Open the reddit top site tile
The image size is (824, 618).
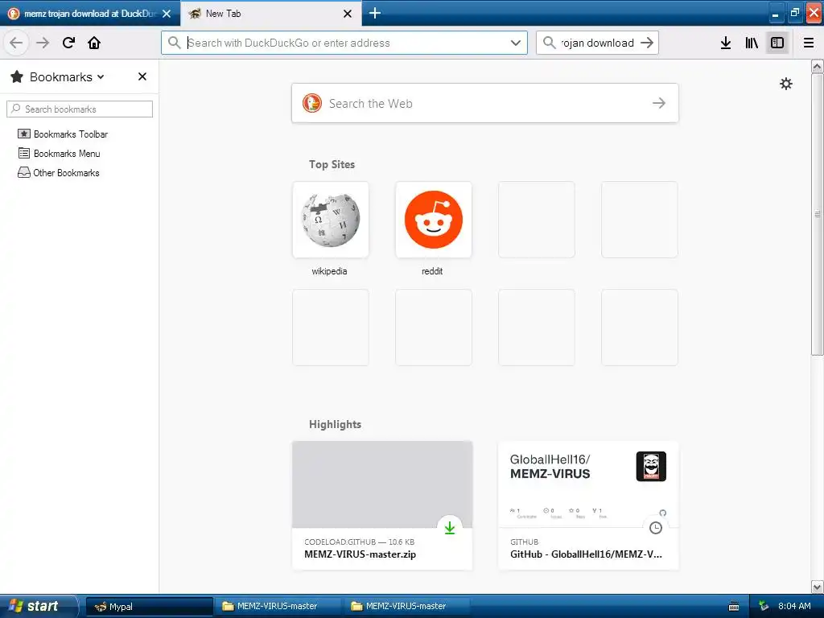(x=434, y=220)
